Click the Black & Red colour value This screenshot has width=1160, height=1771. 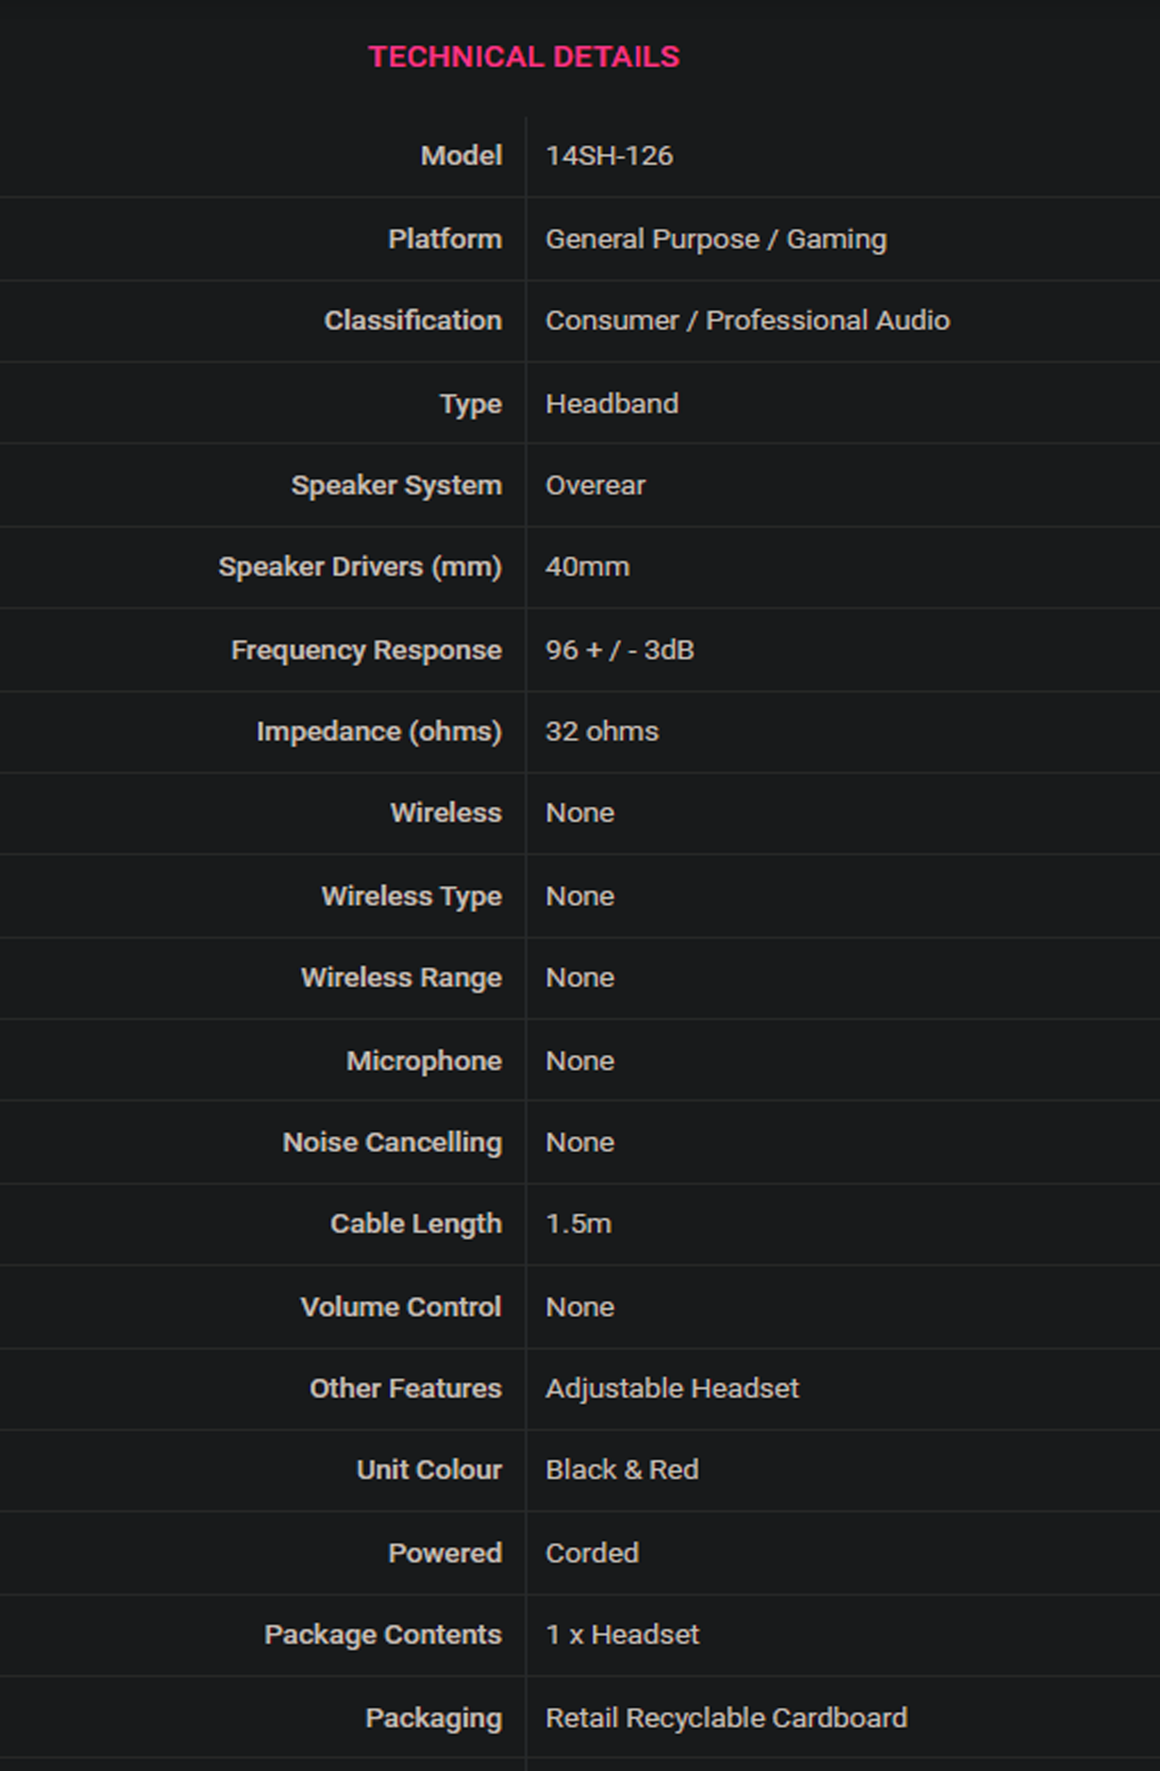622,1470
